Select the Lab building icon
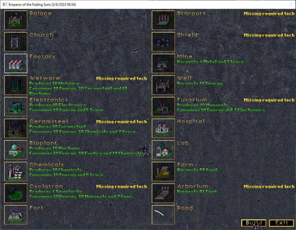Viewport: 296px width, 230px height. (x=163, y=150)
